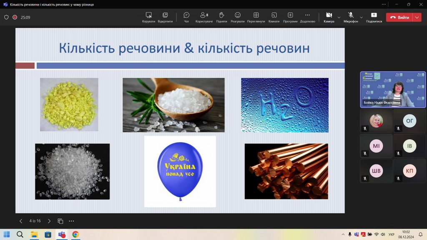
Task: Open the Додатково more options menu
Action: [x=307, y=17]
